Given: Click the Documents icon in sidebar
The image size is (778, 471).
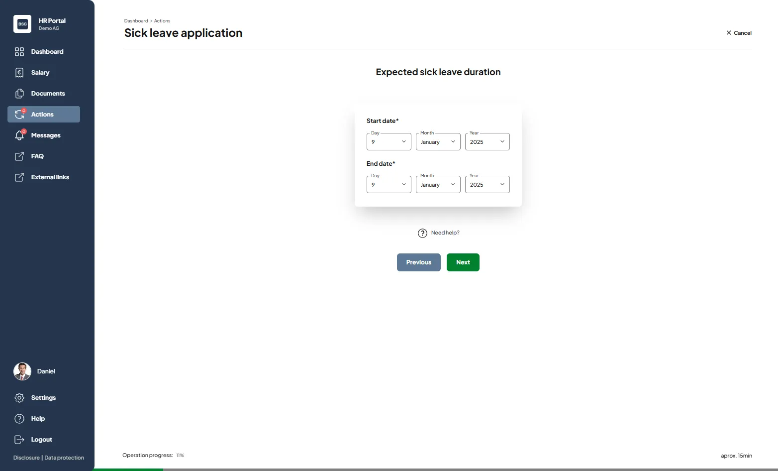Looking at the screenshot, I should click(x=19, y=94).
